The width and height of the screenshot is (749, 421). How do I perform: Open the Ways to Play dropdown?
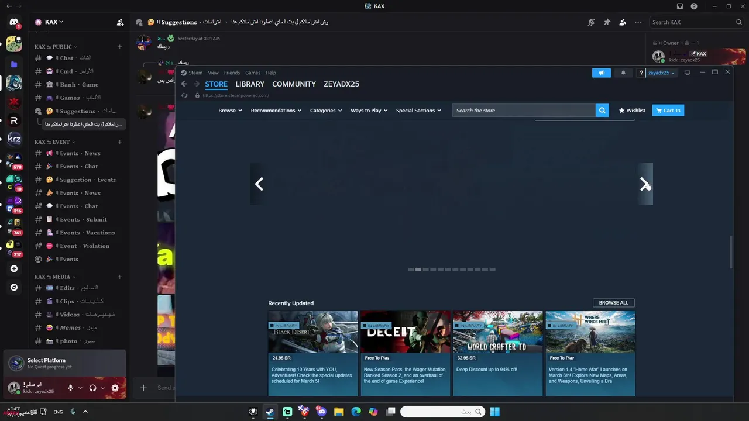pyautogui.click(x=369, y=111)
